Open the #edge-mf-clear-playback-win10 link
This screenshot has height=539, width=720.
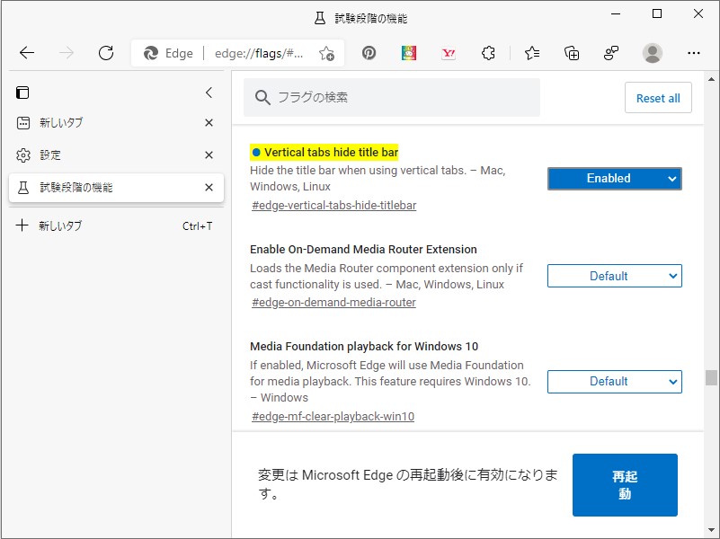333,417
